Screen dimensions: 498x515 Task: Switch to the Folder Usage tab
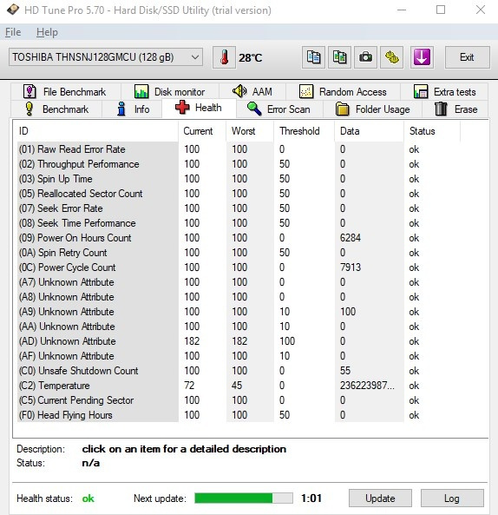pyautogui.click(x=373, y=109)
